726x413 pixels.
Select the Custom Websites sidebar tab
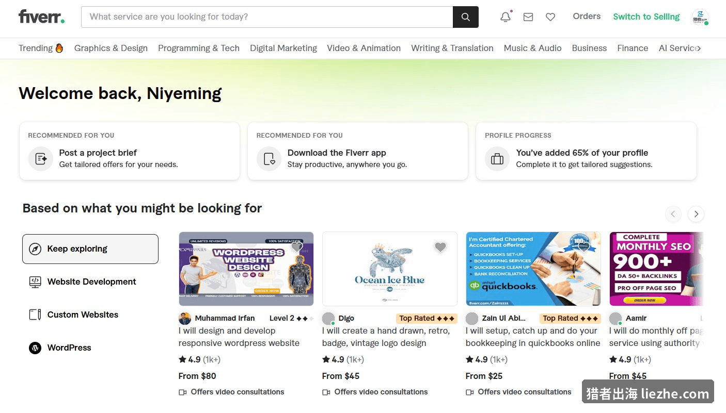(x=90, y=315)
